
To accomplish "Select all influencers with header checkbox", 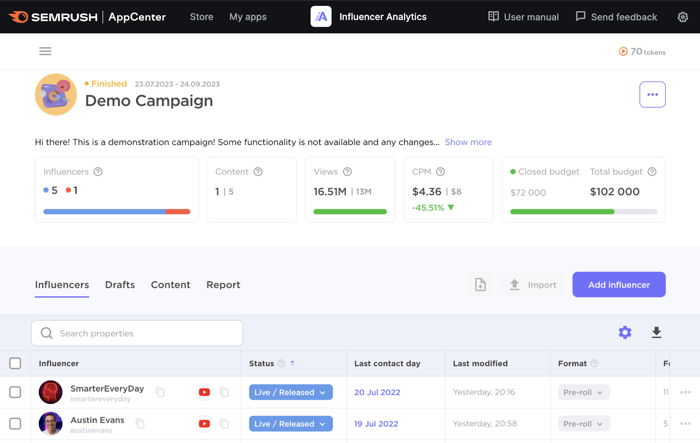I will 15,363.
